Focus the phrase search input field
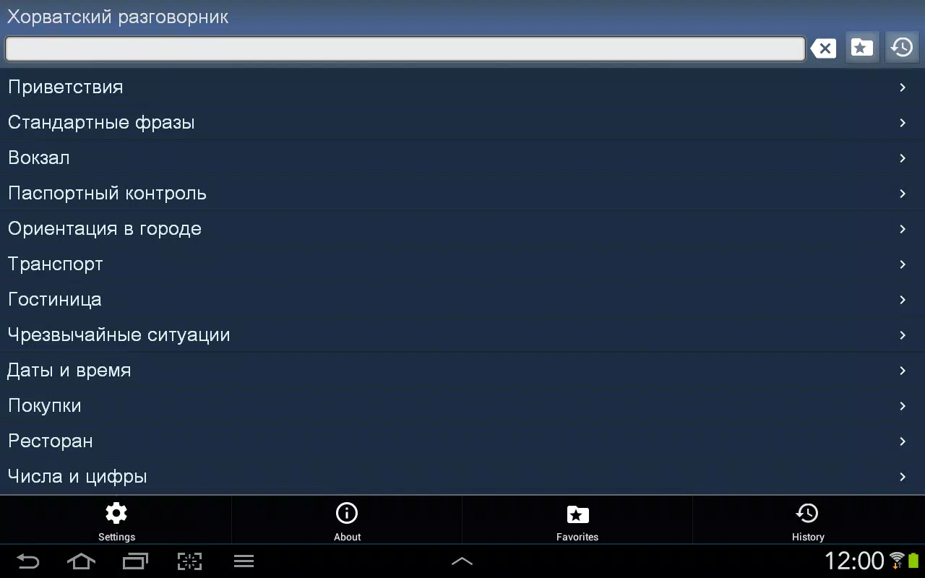Screen dimensions: 925x578 point(405,48)
